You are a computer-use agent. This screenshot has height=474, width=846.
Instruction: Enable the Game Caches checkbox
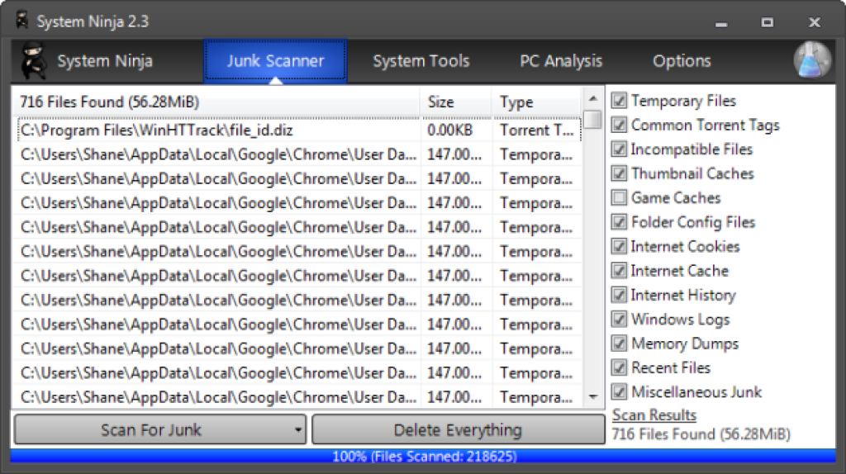(x=619, y=197)
